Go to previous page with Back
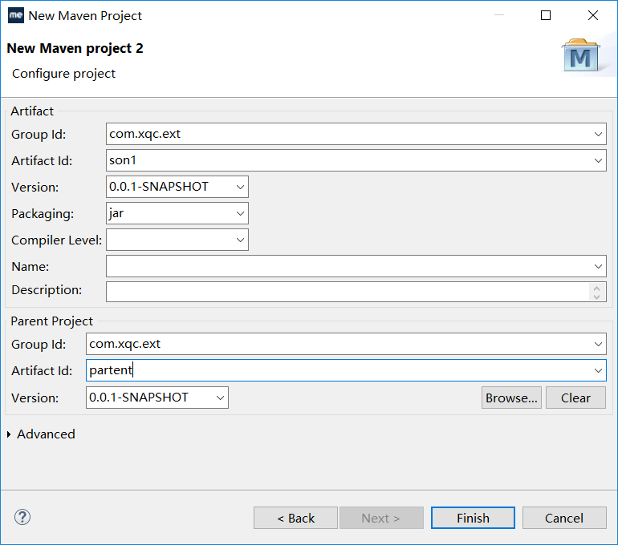This screenshot has height=545, width=618. point(295,518)
